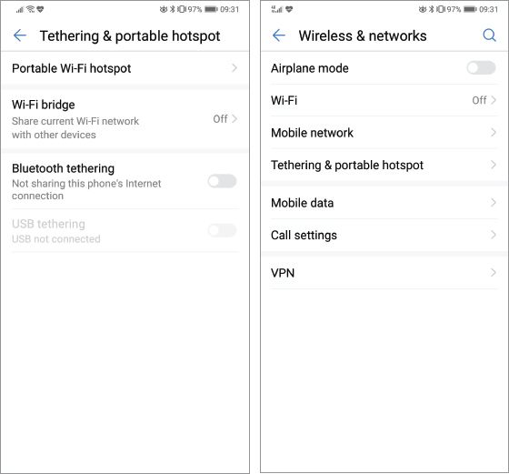The height and width of the screenshot is (474, 509).
Task: Toggle Airplane mode switch
Action: [x=481, y=68]
